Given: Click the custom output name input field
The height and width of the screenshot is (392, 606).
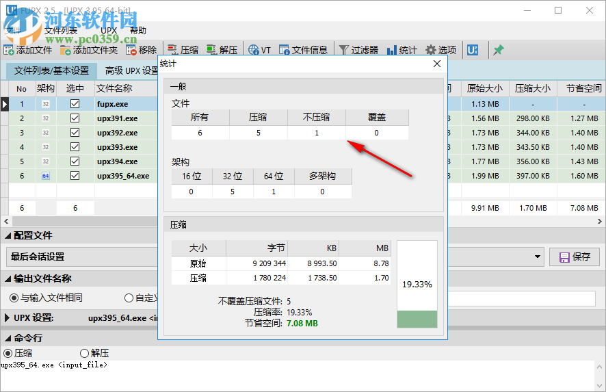Looking at the screenshot, I should (522, 298).
